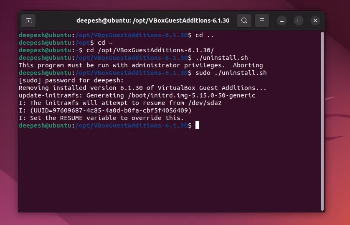Open a new terminal tab
This screenshot has height=225, width=350.
tap(28, 21)
